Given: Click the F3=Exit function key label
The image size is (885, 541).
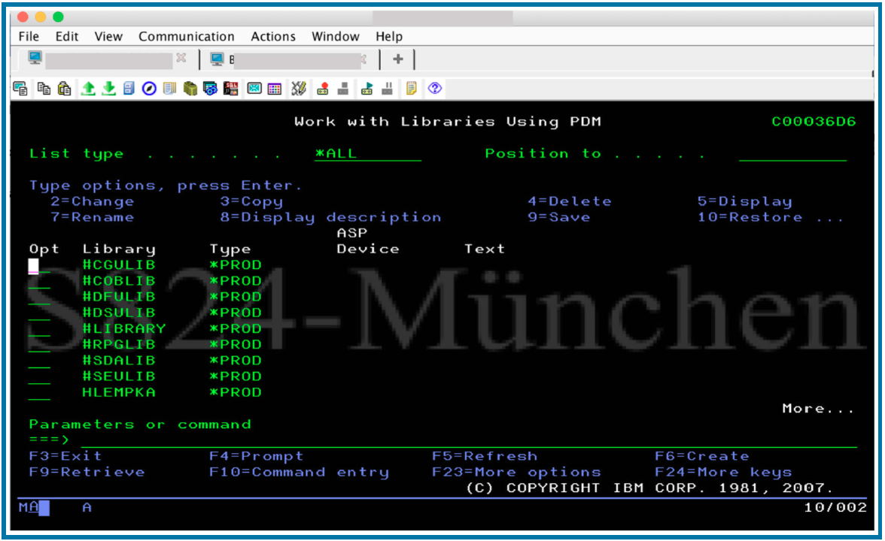Looking at the screenshot, I should click(x=65, y=456).
